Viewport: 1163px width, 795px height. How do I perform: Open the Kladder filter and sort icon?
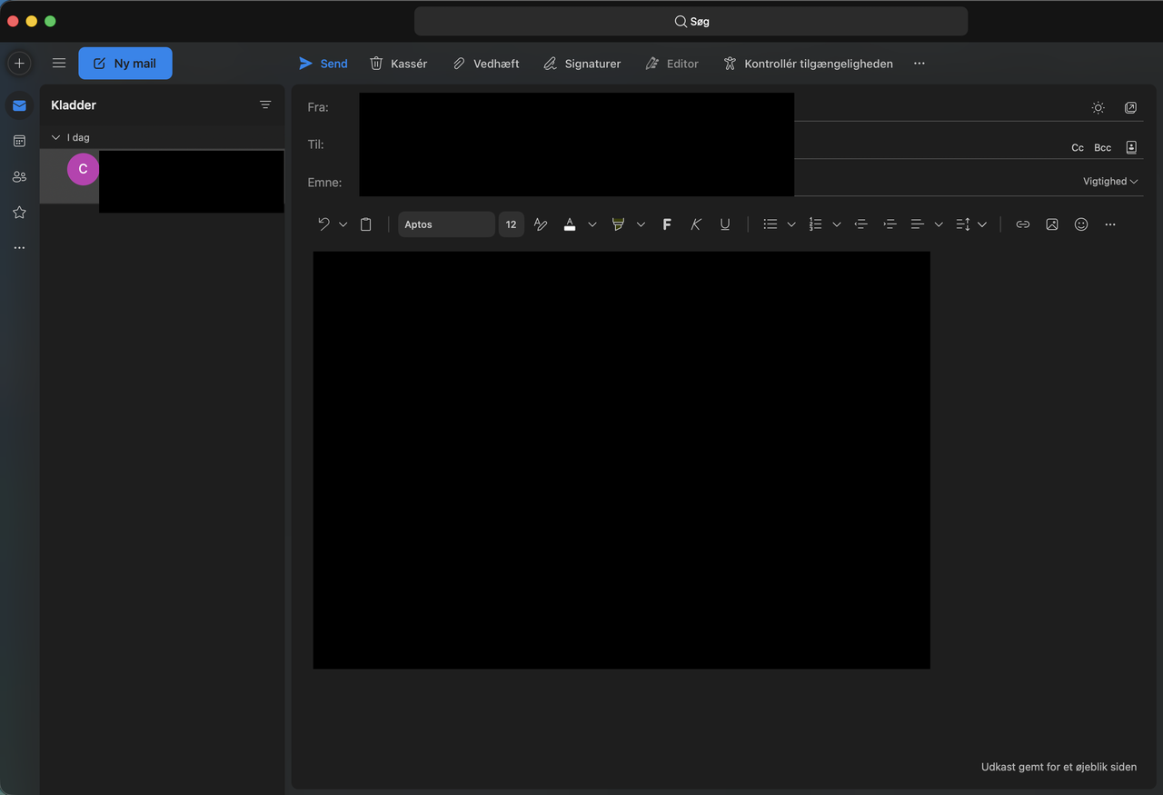265,104
